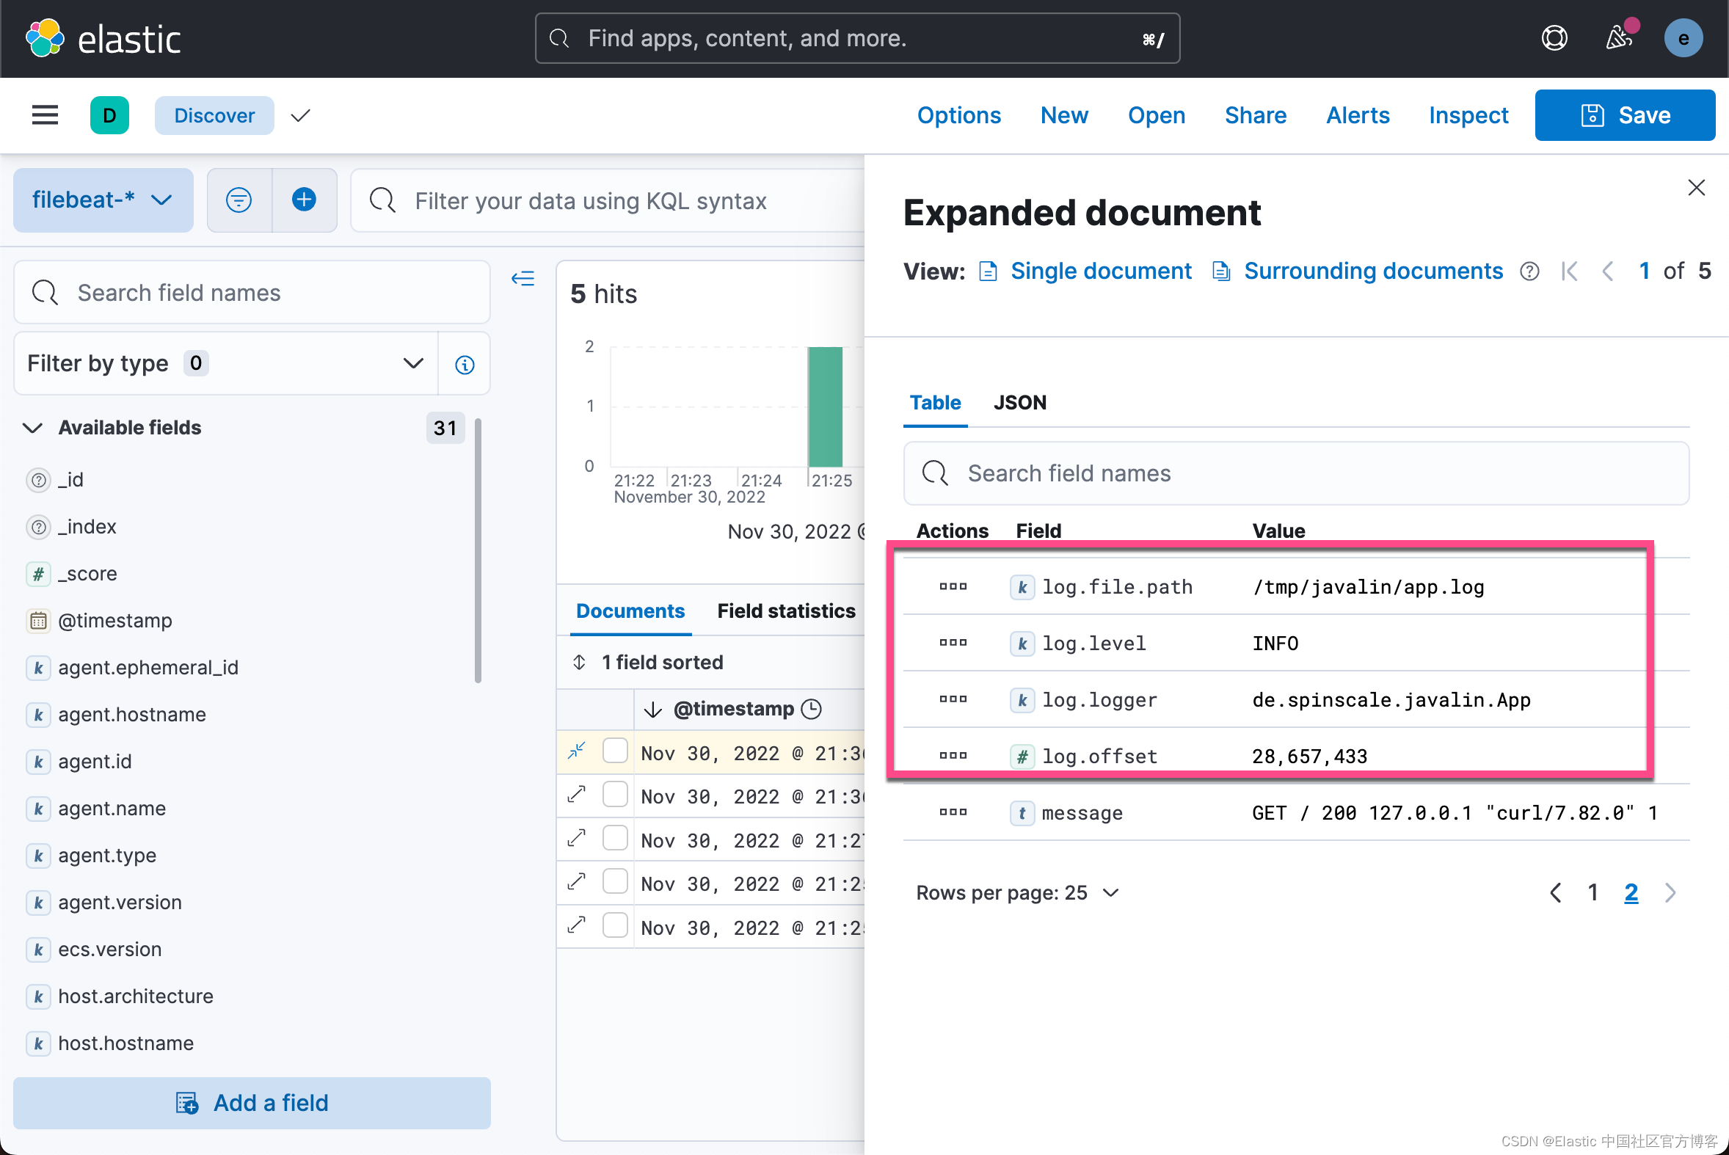Open actions for log.level row
The width and height of the screenshot is (1729, 1155).
(x=953, y=642)
